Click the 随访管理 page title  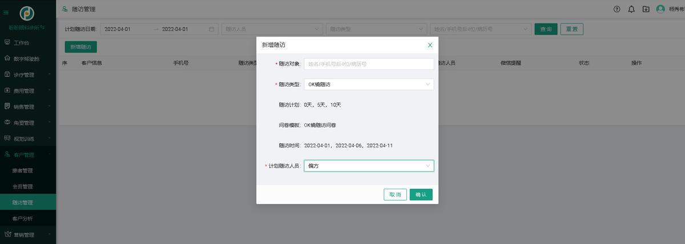tap(84, 9)
